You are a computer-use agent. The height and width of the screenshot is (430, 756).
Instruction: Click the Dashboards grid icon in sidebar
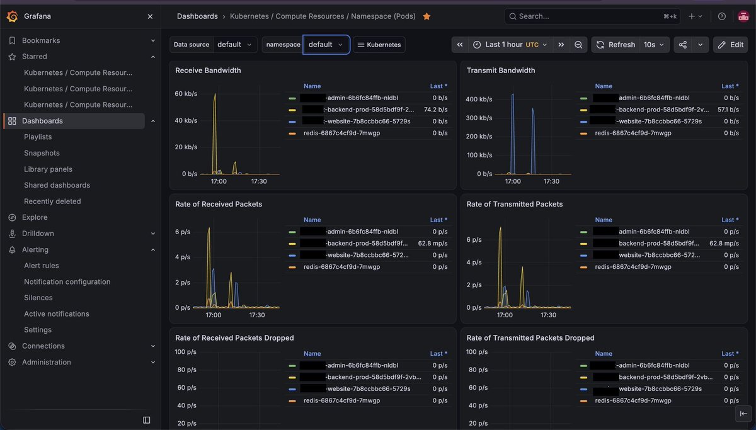(12, 121)
